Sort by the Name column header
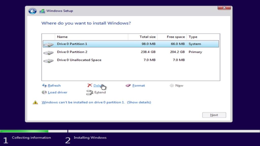 pos(91,37)
